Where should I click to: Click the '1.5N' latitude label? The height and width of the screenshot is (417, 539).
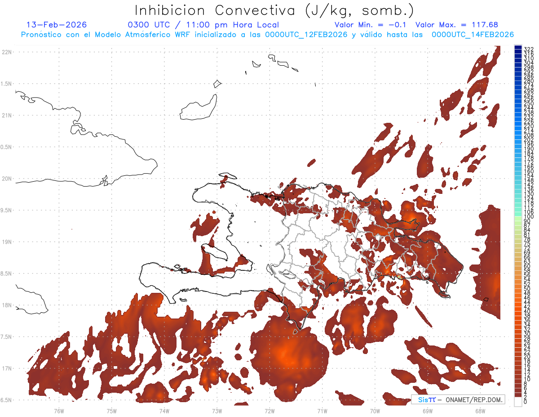[7, 84]
